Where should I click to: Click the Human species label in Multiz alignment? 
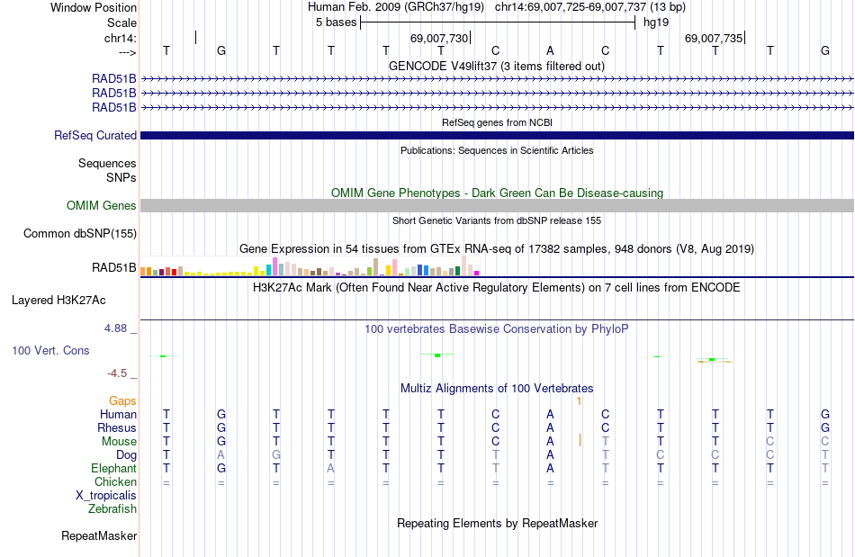[x=118, y=415]
